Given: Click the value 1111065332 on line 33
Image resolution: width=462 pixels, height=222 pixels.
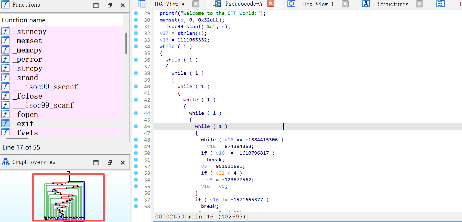Looking at the screenshot, I should pos(192,40).
